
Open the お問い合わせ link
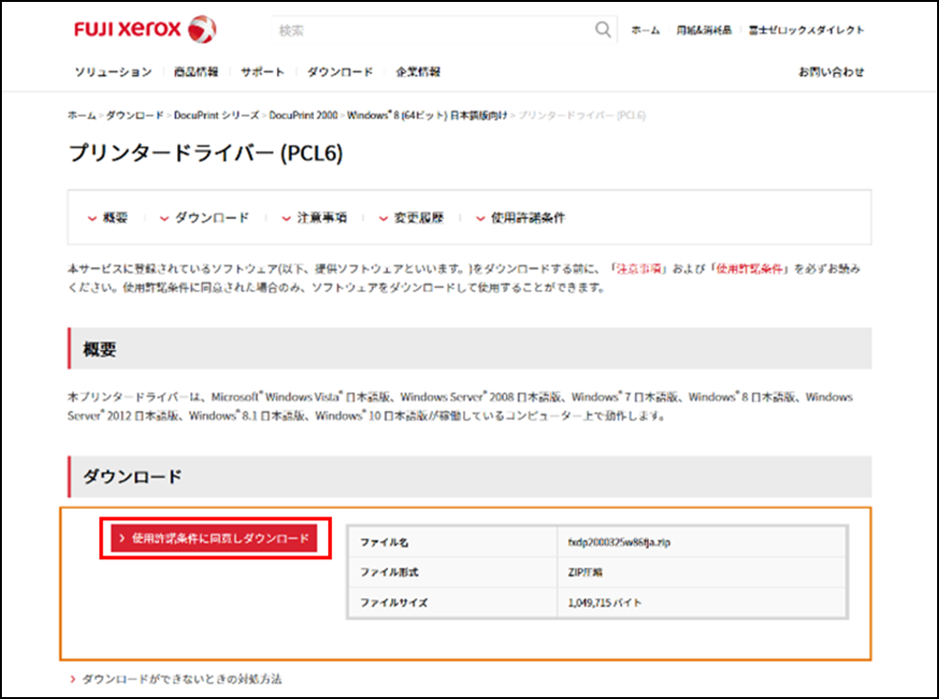click(x=831, y=72)
